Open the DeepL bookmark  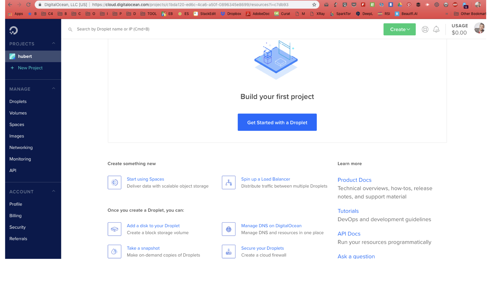[x=364, y=14]
